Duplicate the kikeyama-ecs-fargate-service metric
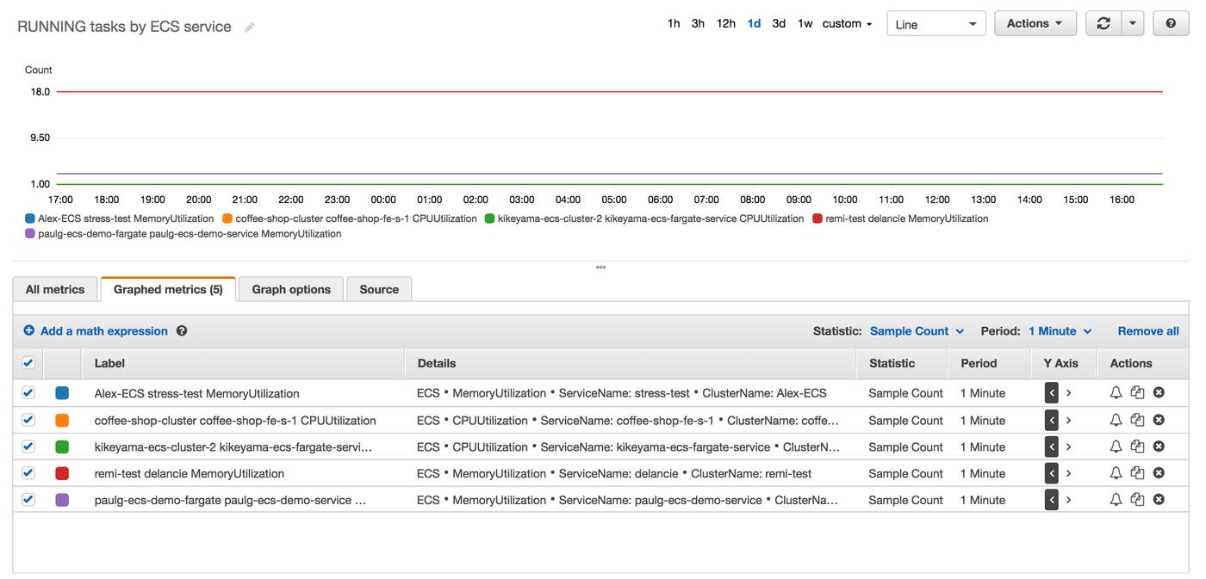 [1137, 446]
